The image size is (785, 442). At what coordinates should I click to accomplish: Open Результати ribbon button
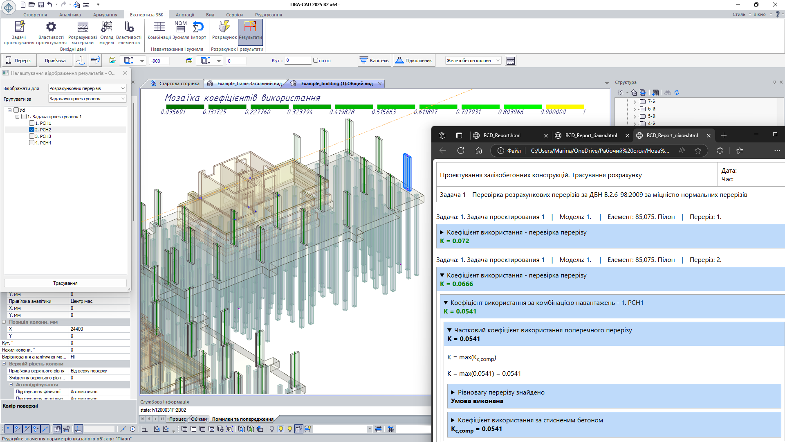(250, 28)
